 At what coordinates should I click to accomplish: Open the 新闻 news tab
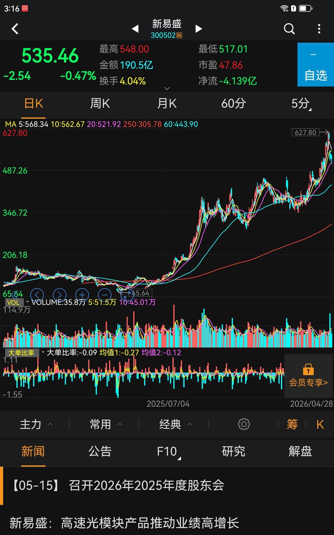point(33,451)
